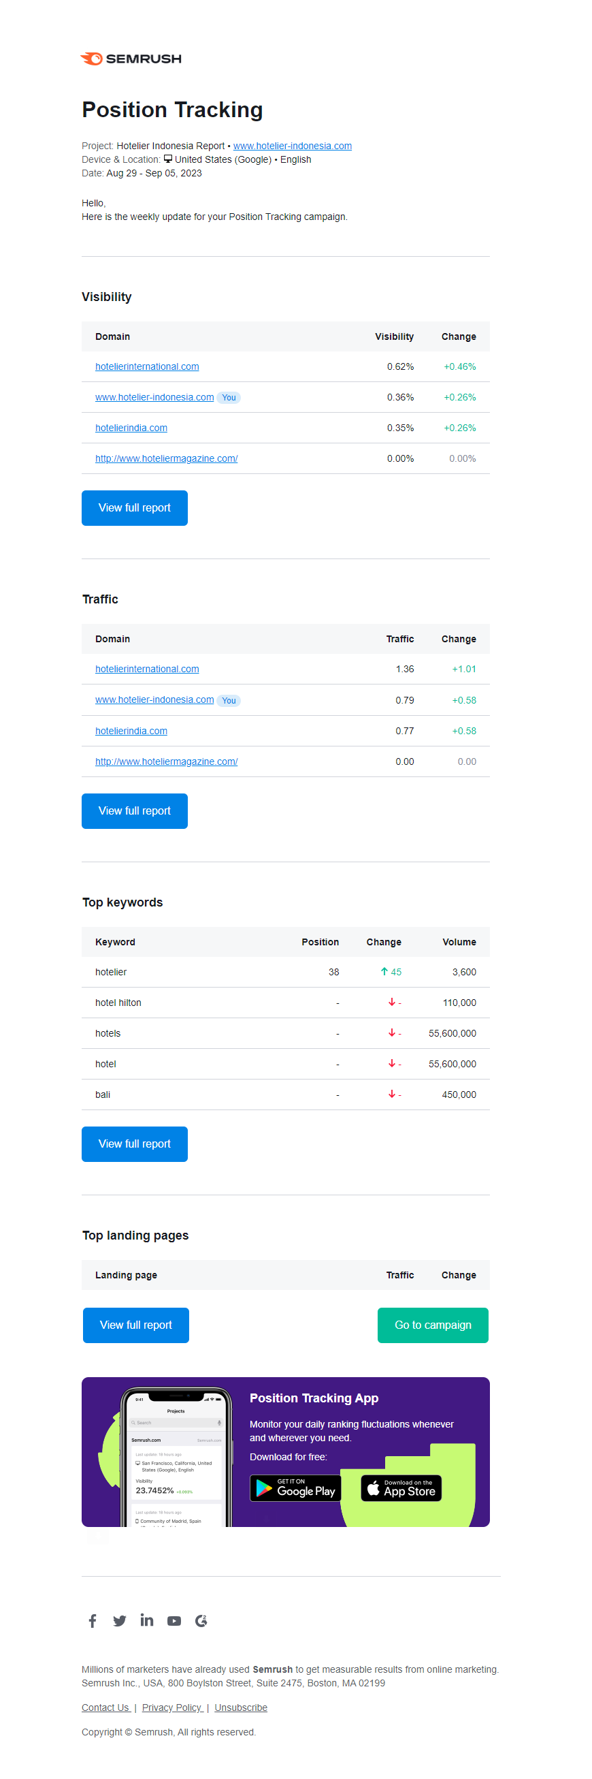Select traffic value 0.79

pyautogui.click(x=405, y=700)
